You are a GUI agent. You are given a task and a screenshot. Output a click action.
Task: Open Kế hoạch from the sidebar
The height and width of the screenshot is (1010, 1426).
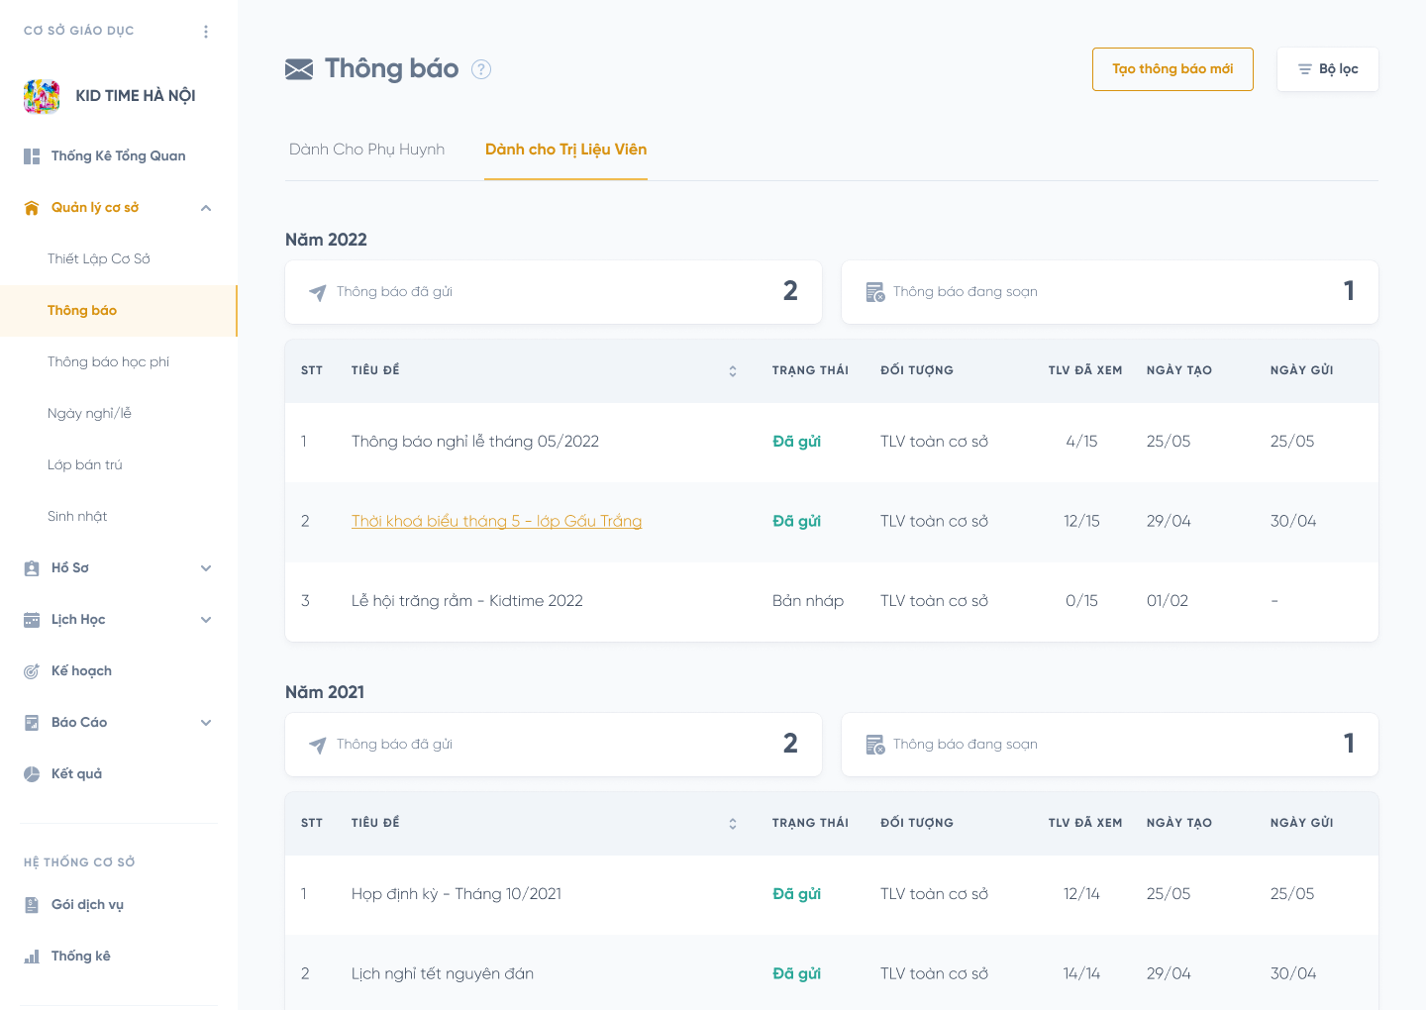click(x=81, y=671)
